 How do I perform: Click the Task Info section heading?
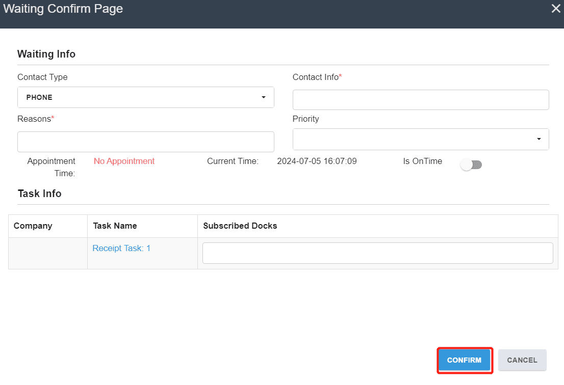coord(40,194)
